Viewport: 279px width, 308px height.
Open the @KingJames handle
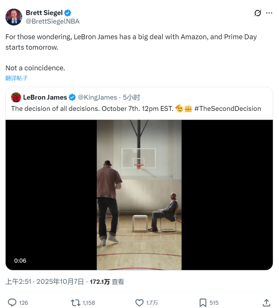(97, 97)
